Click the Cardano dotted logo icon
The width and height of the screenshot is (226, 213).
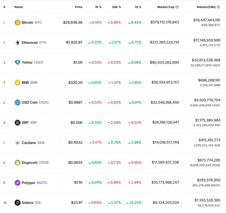17,143
